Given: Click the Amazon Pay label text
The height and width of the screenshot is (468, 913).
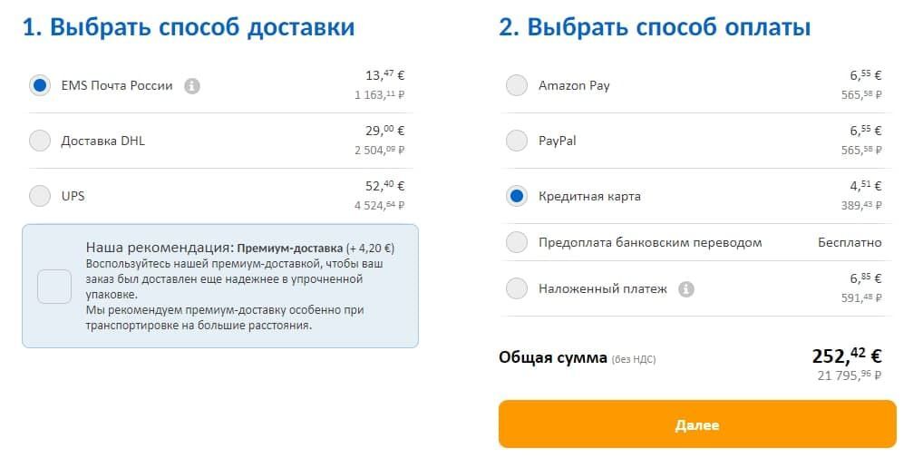Looking at the screenshot, I should 574,86.
